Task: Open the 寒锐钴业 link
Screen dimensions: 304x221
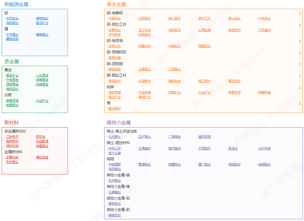Action: [42, 19]
